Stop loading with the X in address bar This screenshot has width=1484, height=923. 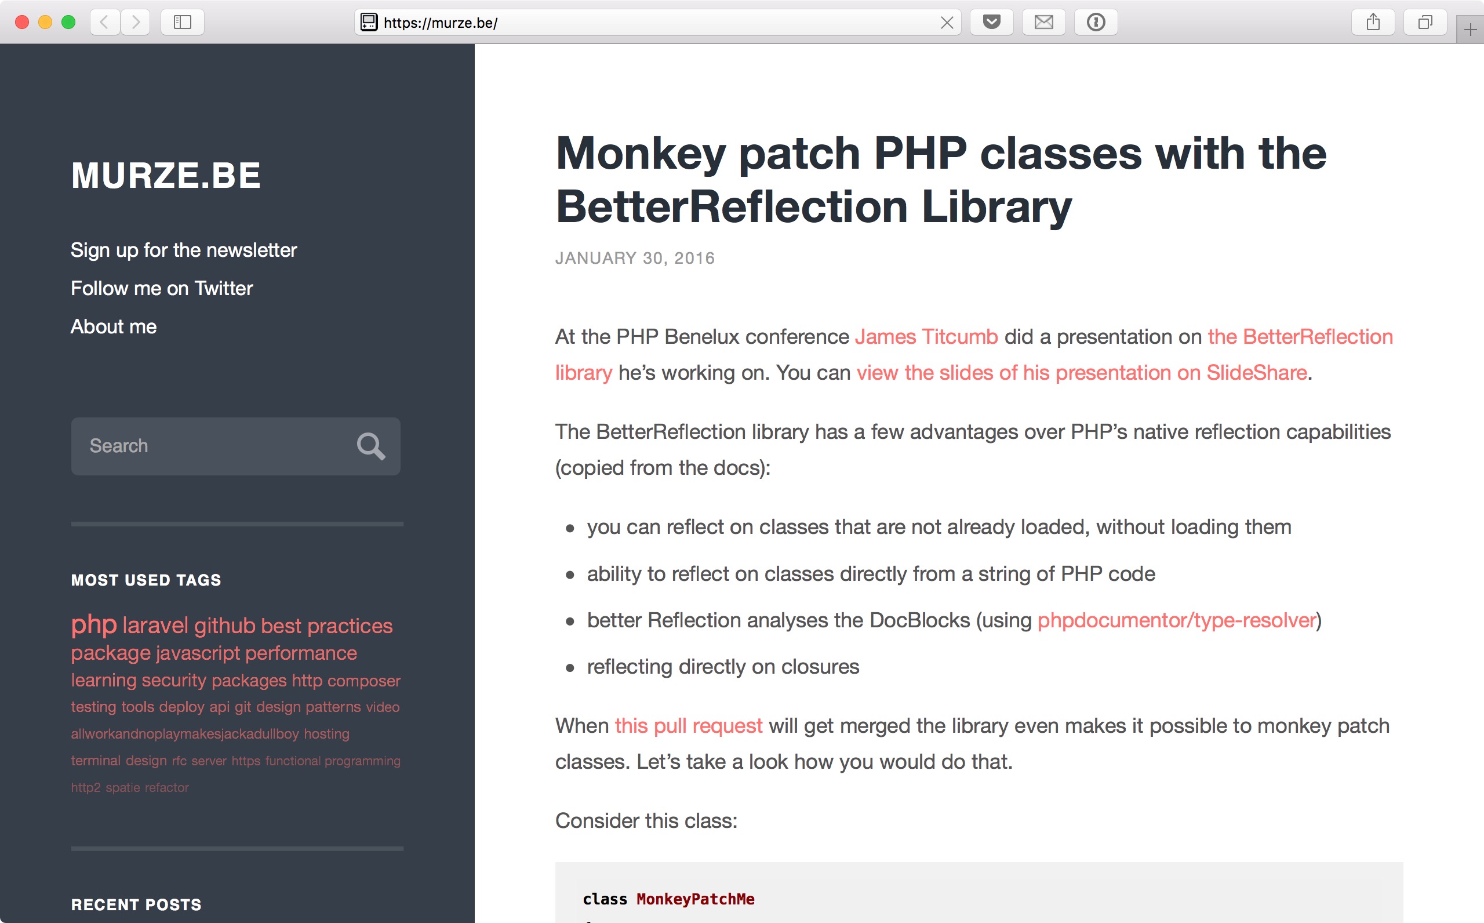pyautogui.click(x=947, y=23)
